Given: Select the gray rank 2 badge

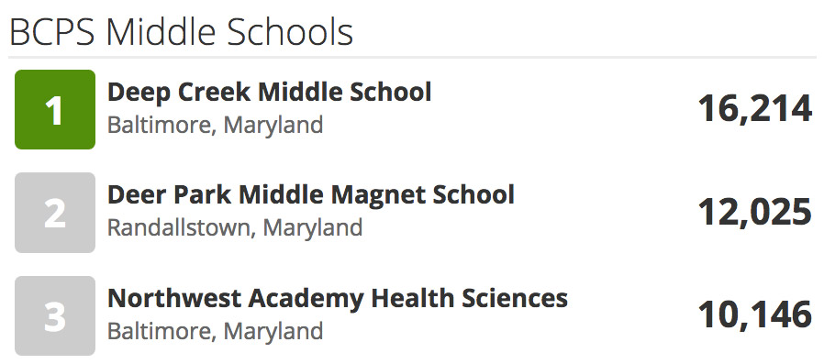Looking at the screenshot, I should pos(55,213).
